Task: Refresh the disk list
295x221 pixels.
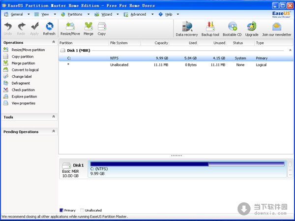Action: pyautogui.click(x=49, y=29)
